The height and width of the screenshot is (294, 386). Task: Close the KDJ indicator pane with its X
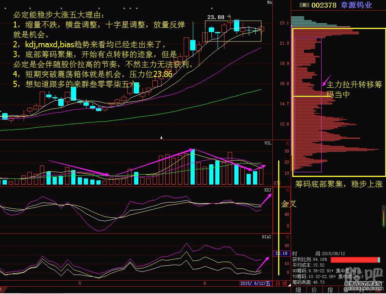point(287,190)
